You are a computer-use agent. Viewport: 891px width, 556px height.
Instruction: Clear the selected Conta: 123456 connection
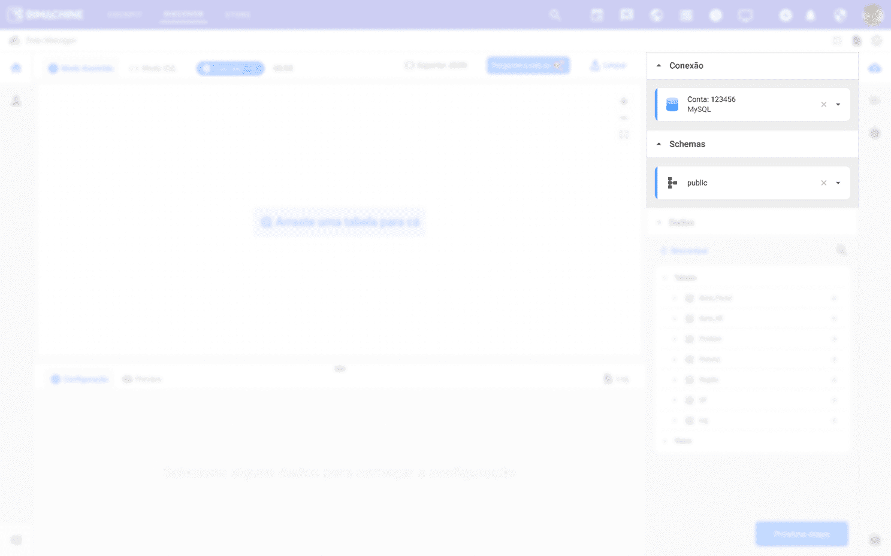pos(823,105)
